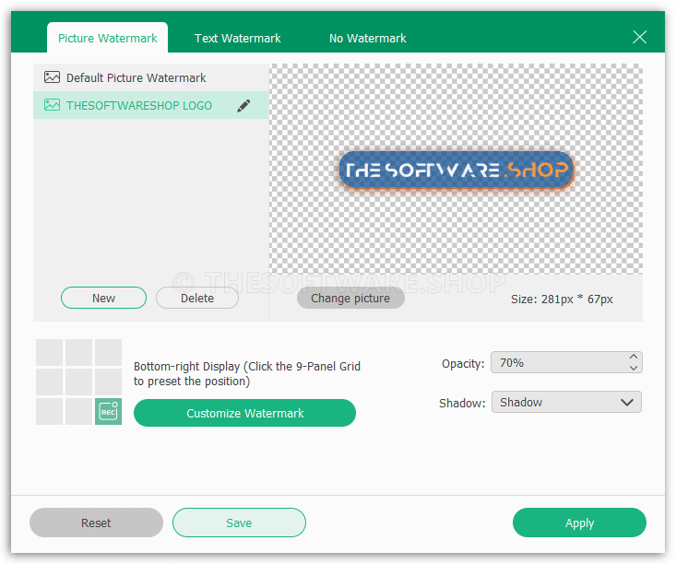Select THESOFTWARESHOP LOGO list entry
This screenshot has height=564, width=676.
pyautogui.click(x=151, y=105)
